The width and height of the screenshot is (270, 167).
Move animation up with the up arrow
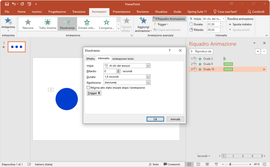tap(258, 52)
